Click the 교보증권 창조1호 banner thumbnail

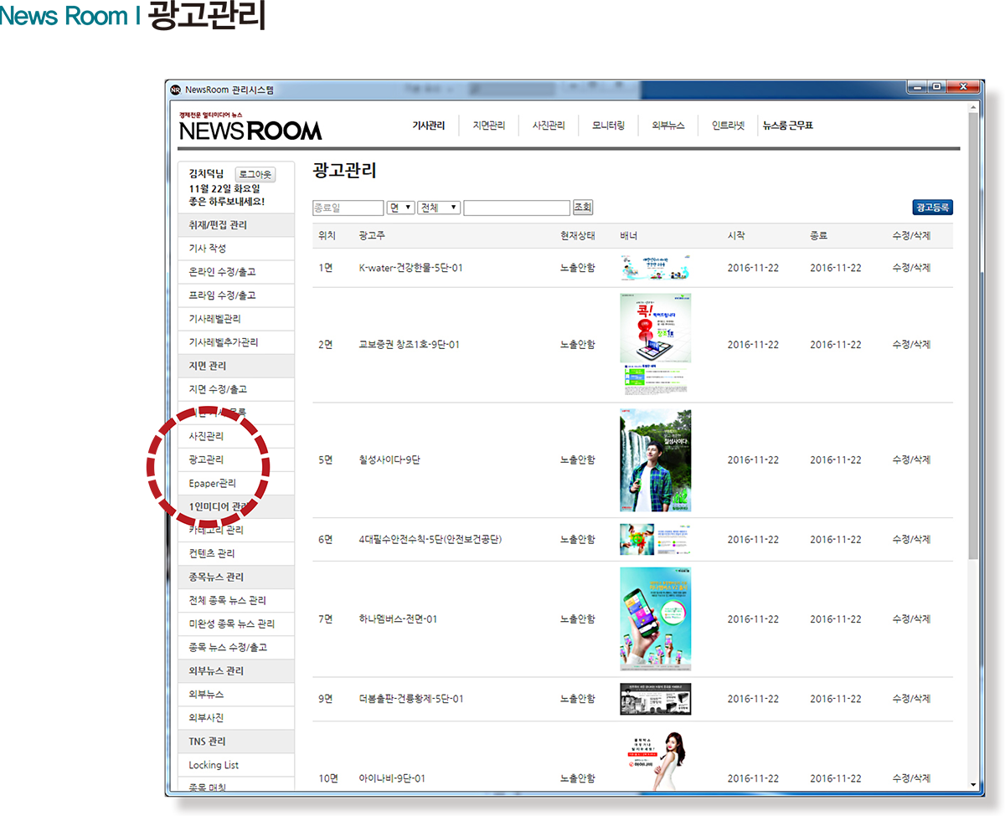656,344
